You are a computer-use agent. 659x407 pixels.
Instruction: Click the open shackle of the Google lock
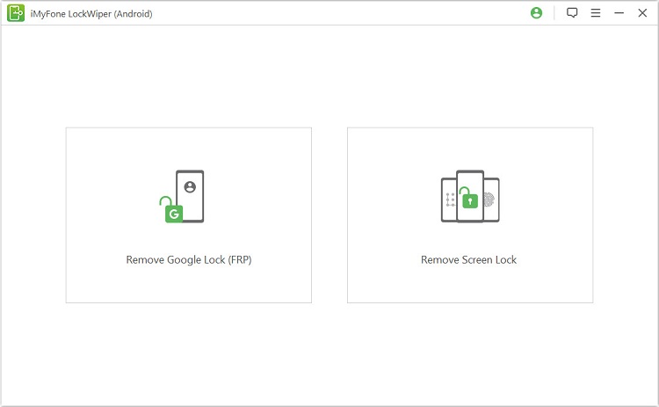point(164,201)
